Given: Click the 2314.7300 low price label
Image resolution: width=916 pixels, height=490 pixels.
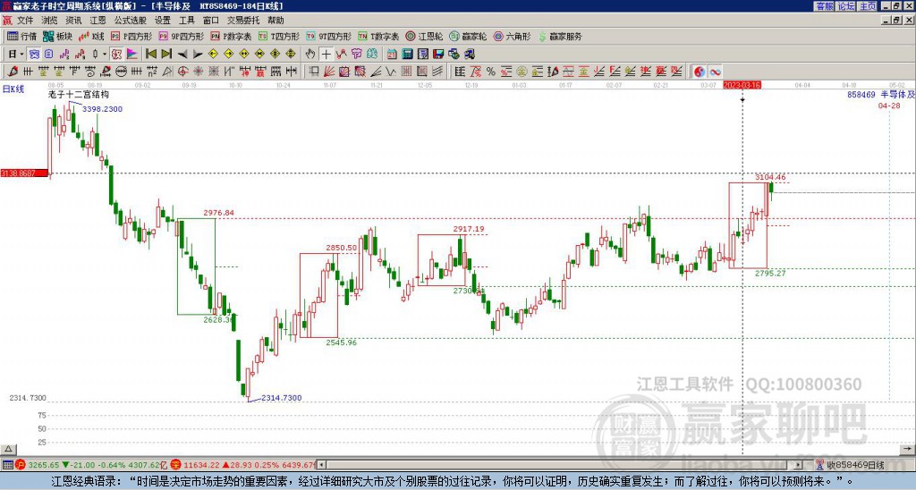Looking at the screenshot, I should pyautogui.click(x=281, y=398).
